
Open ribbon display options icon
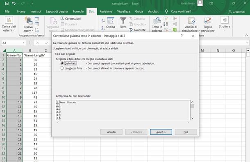[211, 3]
